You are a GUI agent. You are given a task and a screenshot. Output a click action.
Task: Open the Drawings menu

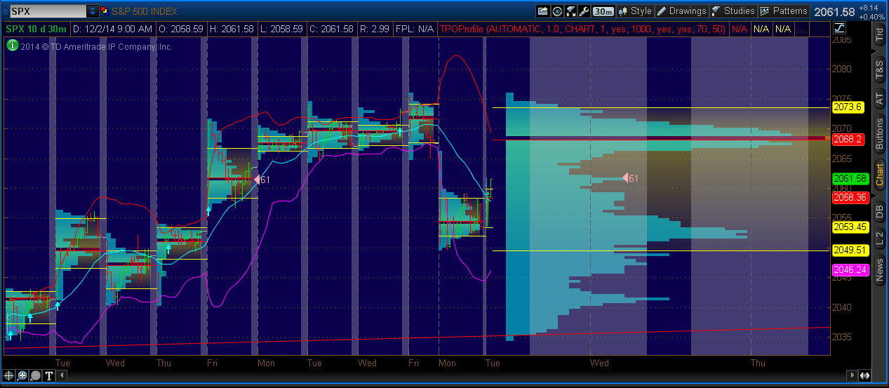pyautogui.click(x=681, y=11)
